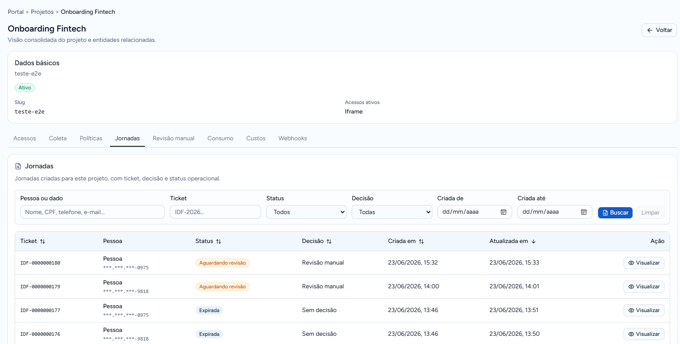
Task: Click the Voltar button
Action: click(659, 30)
